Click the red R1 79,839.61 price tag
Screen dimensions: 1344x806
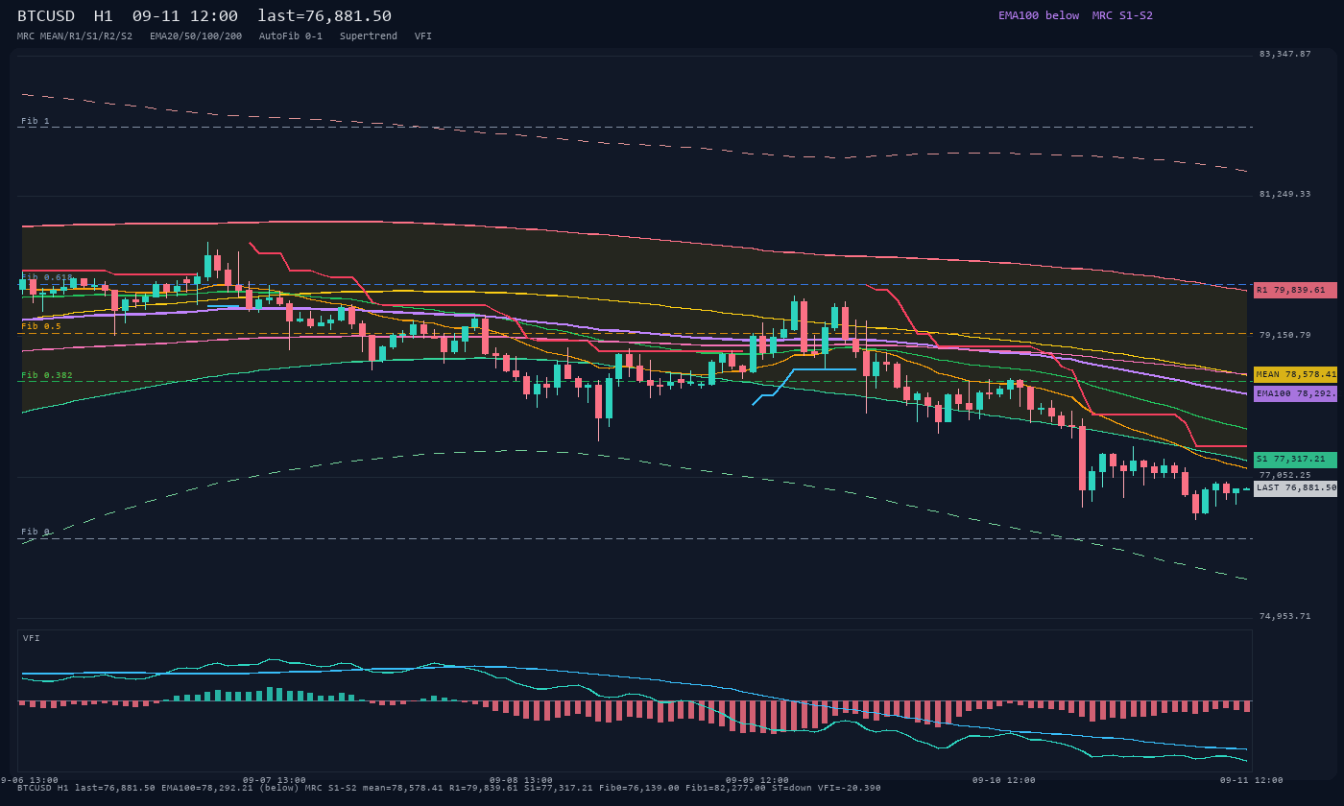click(x=1295, y=290)
